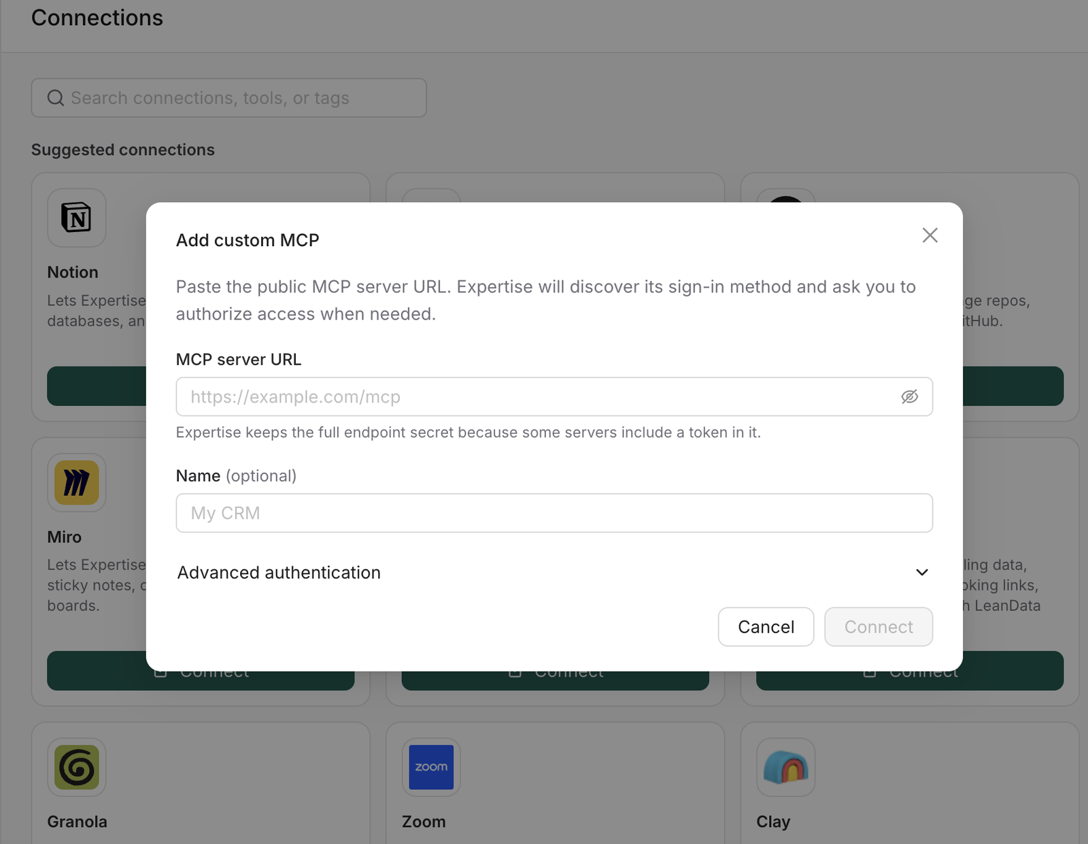Click the MCP server URL field
The width and height of the screenshot is (1088, 844).
pyautogui.click(x=554, y=396)
